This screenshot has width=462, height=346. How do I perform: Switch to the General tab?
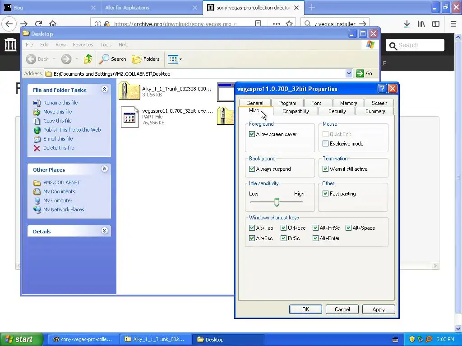click(254, 103)
